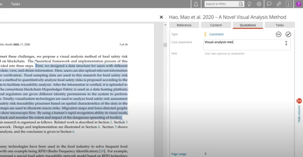This screenshot has width=303, height=157.
Task: Click the Core statement label
Action: coord(182,42)
